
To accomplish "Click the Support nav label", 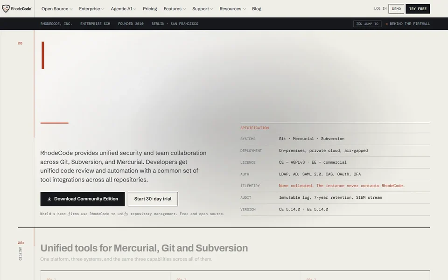I will tap(200, 9).
